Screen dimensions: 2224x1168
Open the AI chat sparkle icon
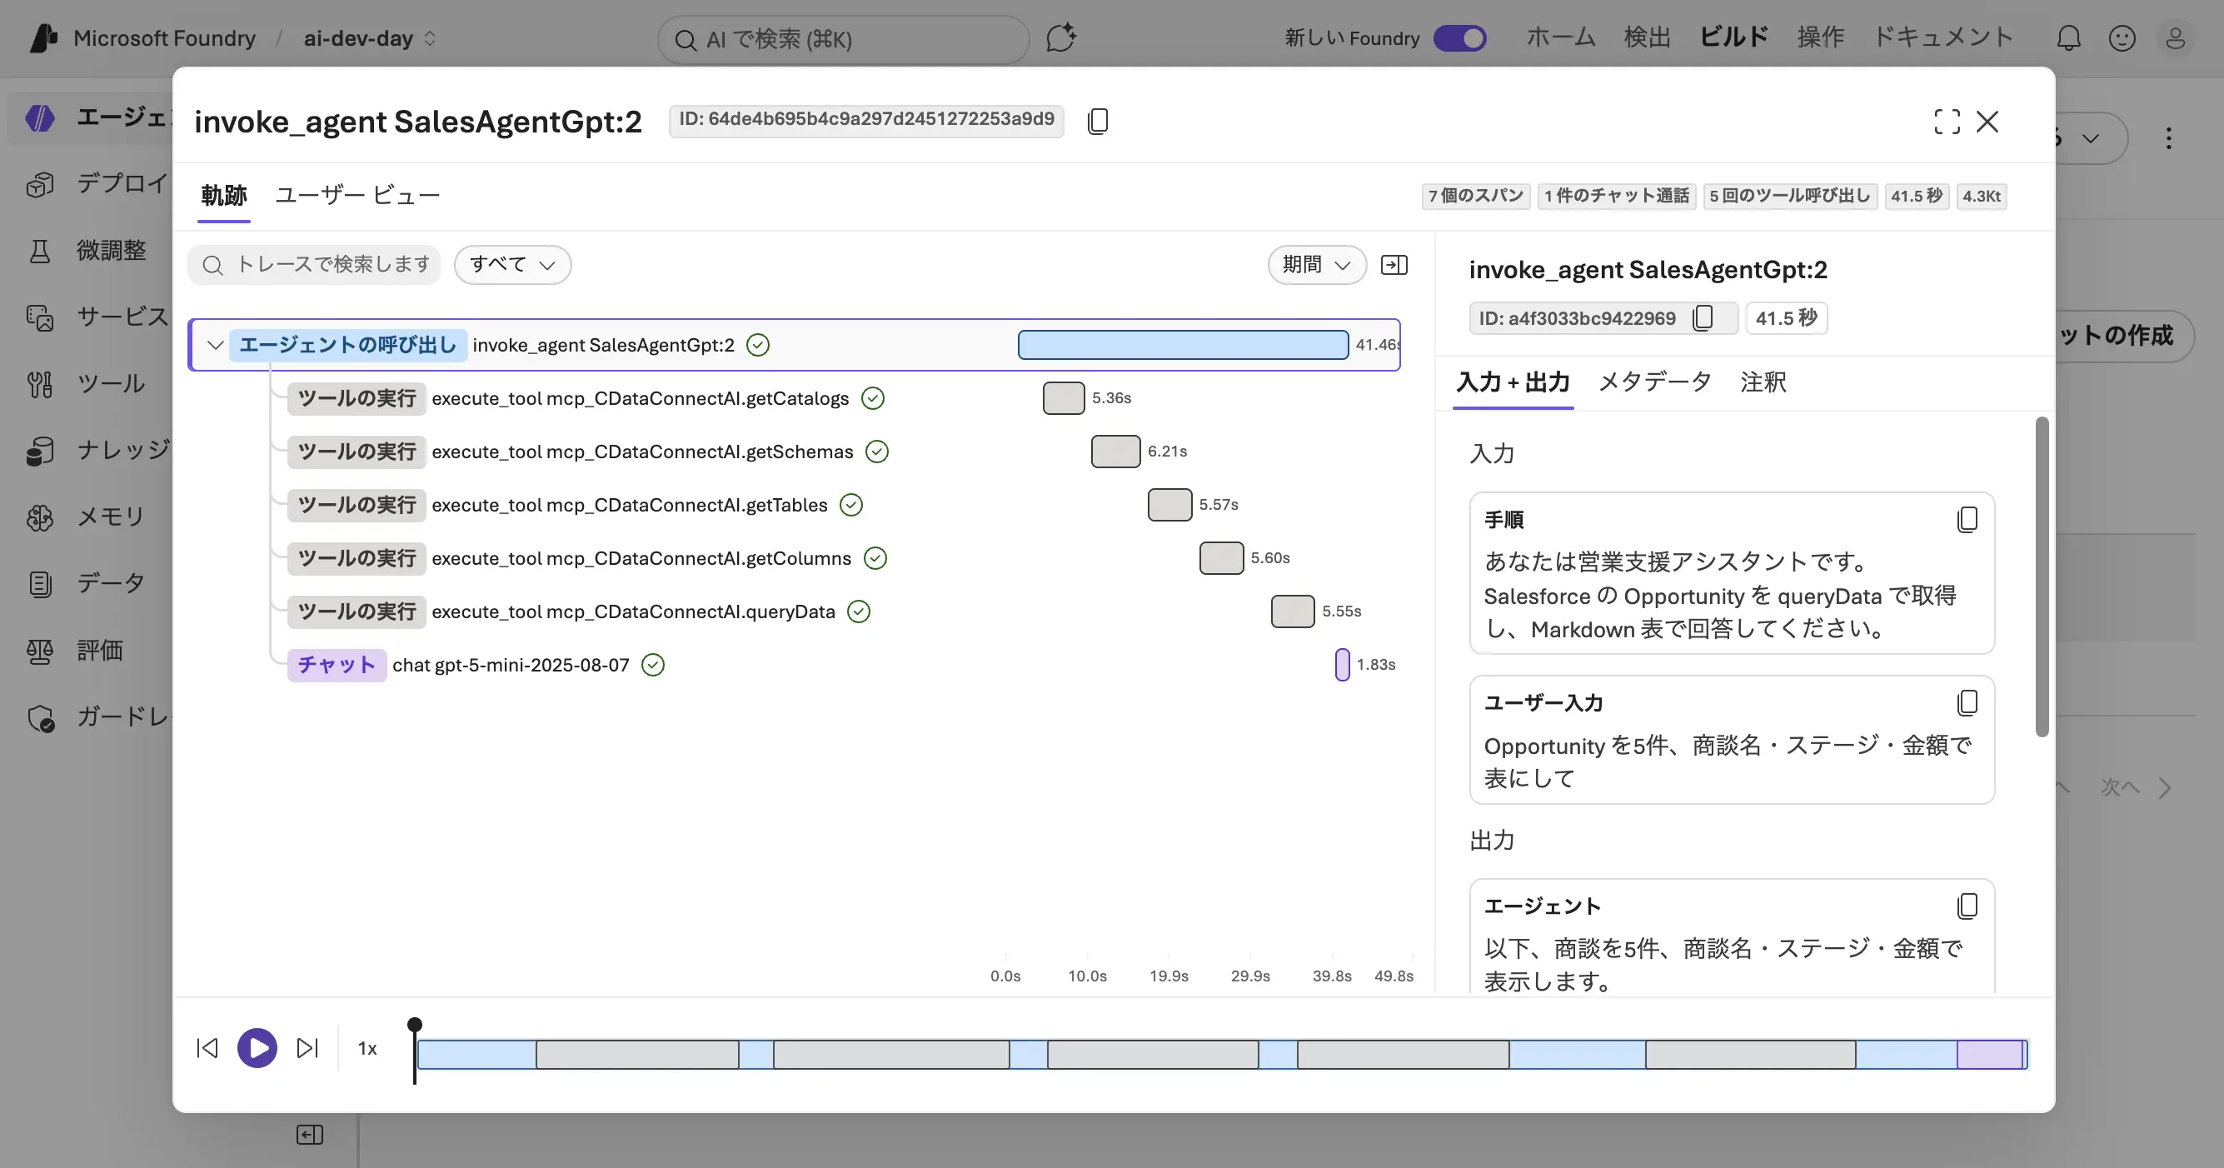[x=1061, y=38]
